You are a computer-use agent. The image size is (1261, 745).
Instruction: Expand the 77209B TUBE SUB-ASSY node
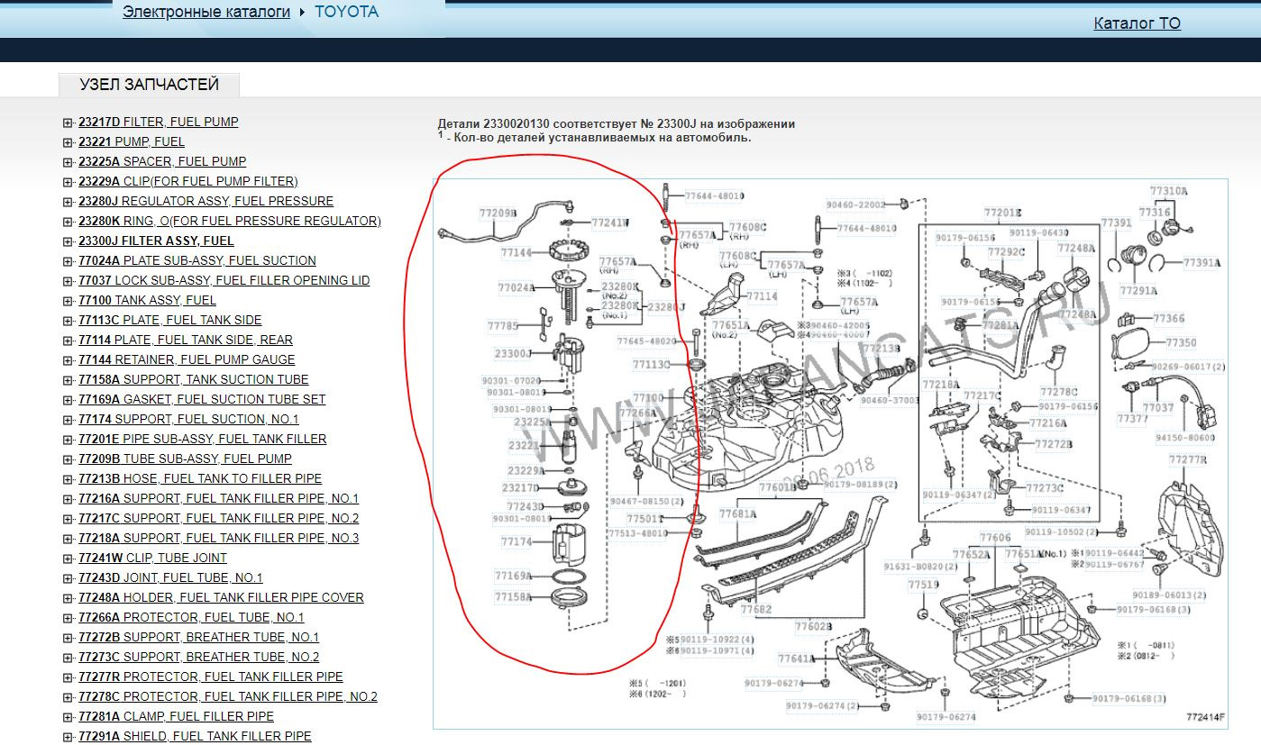(x=68, y=459)
